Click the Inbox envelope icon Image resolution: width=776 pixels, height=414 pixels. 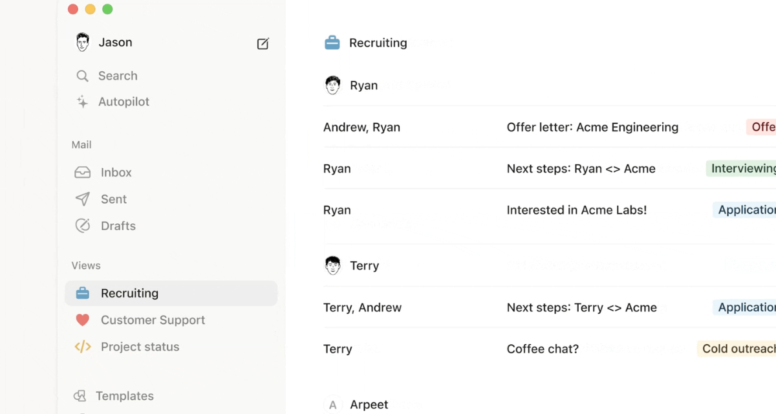pos(82,172)
